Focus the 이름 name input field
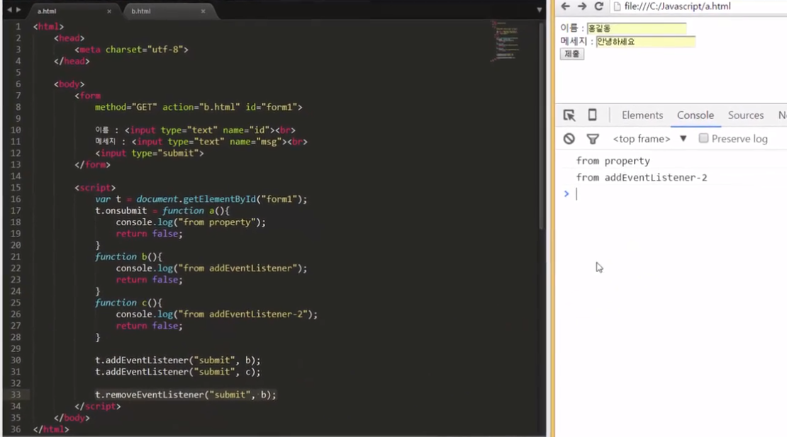Screen dimensions: 787x437 (637, 28)
